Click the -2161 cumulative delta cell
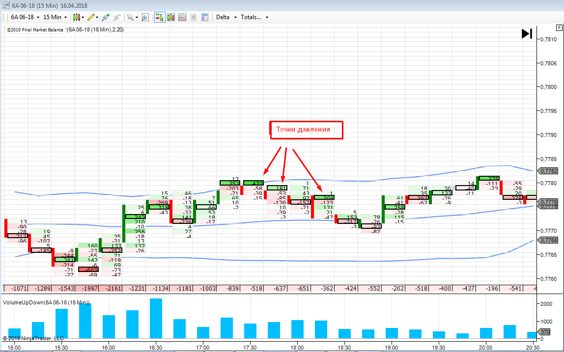The width and height of the screenshot is (564, 352). pyautogui.click(x=111, y=288)
